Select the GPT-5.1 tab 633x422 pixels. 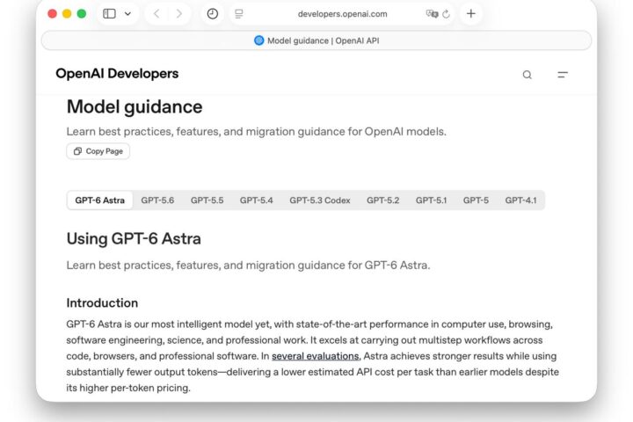click(x=431, y=200)
